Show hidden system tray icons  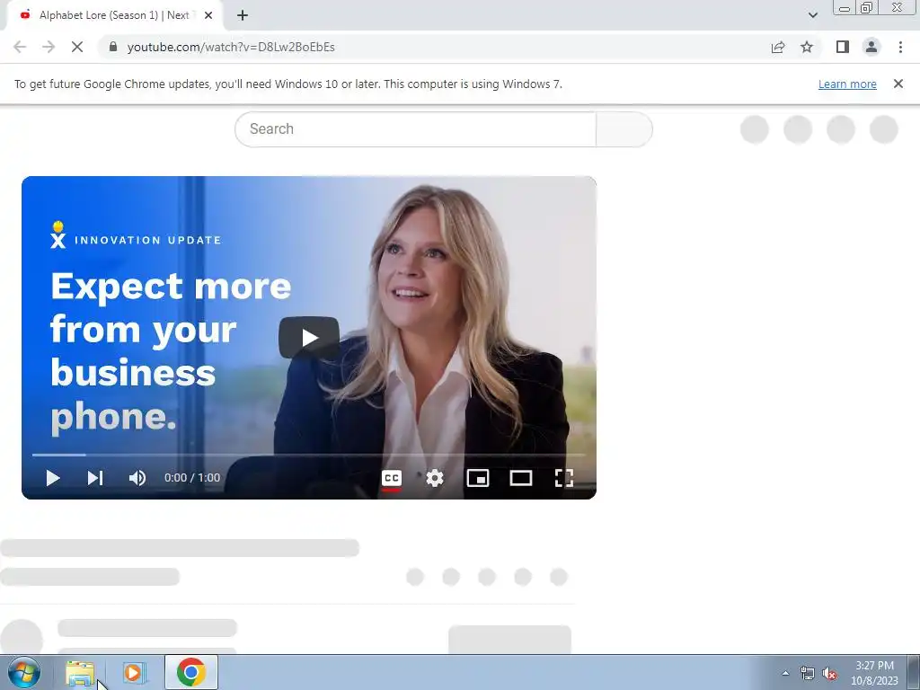[x=785, y=674]
